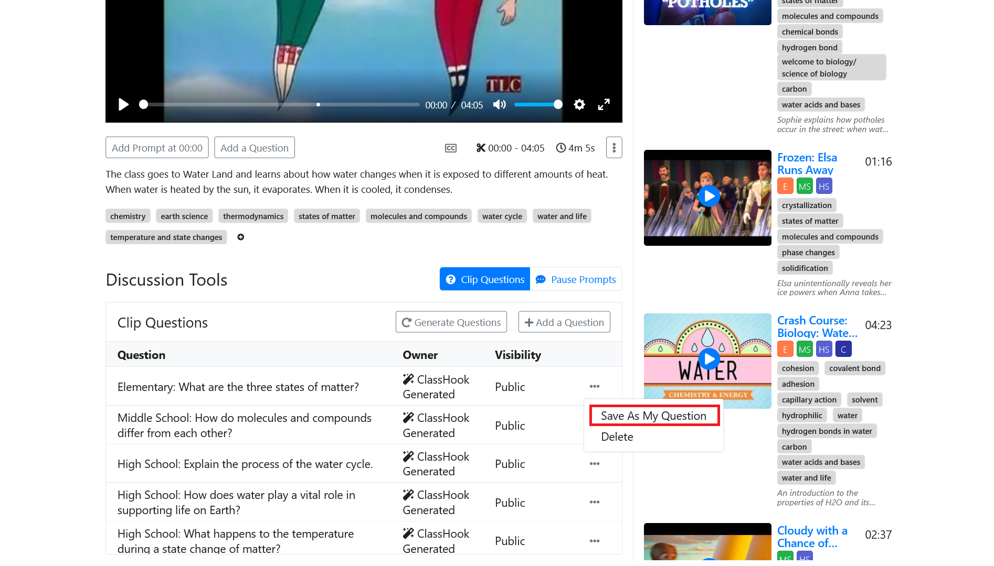Click the adhesion tag
The image size is (994, 566).
pos(798,384)
